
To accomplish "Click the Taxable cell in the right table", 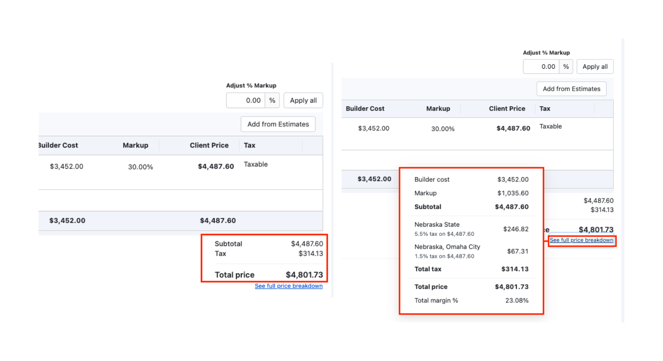I will (551, 126).
